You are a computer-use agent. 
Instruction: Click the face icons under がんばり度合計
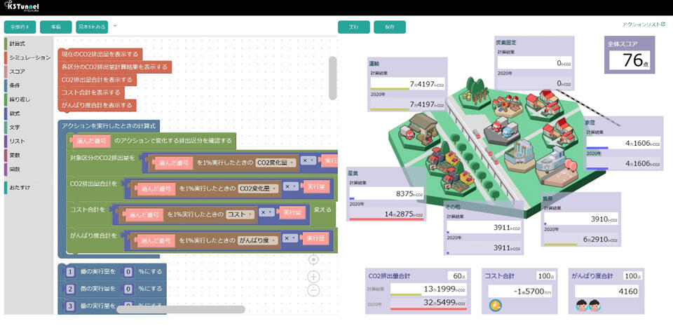(x=588, y=306)
